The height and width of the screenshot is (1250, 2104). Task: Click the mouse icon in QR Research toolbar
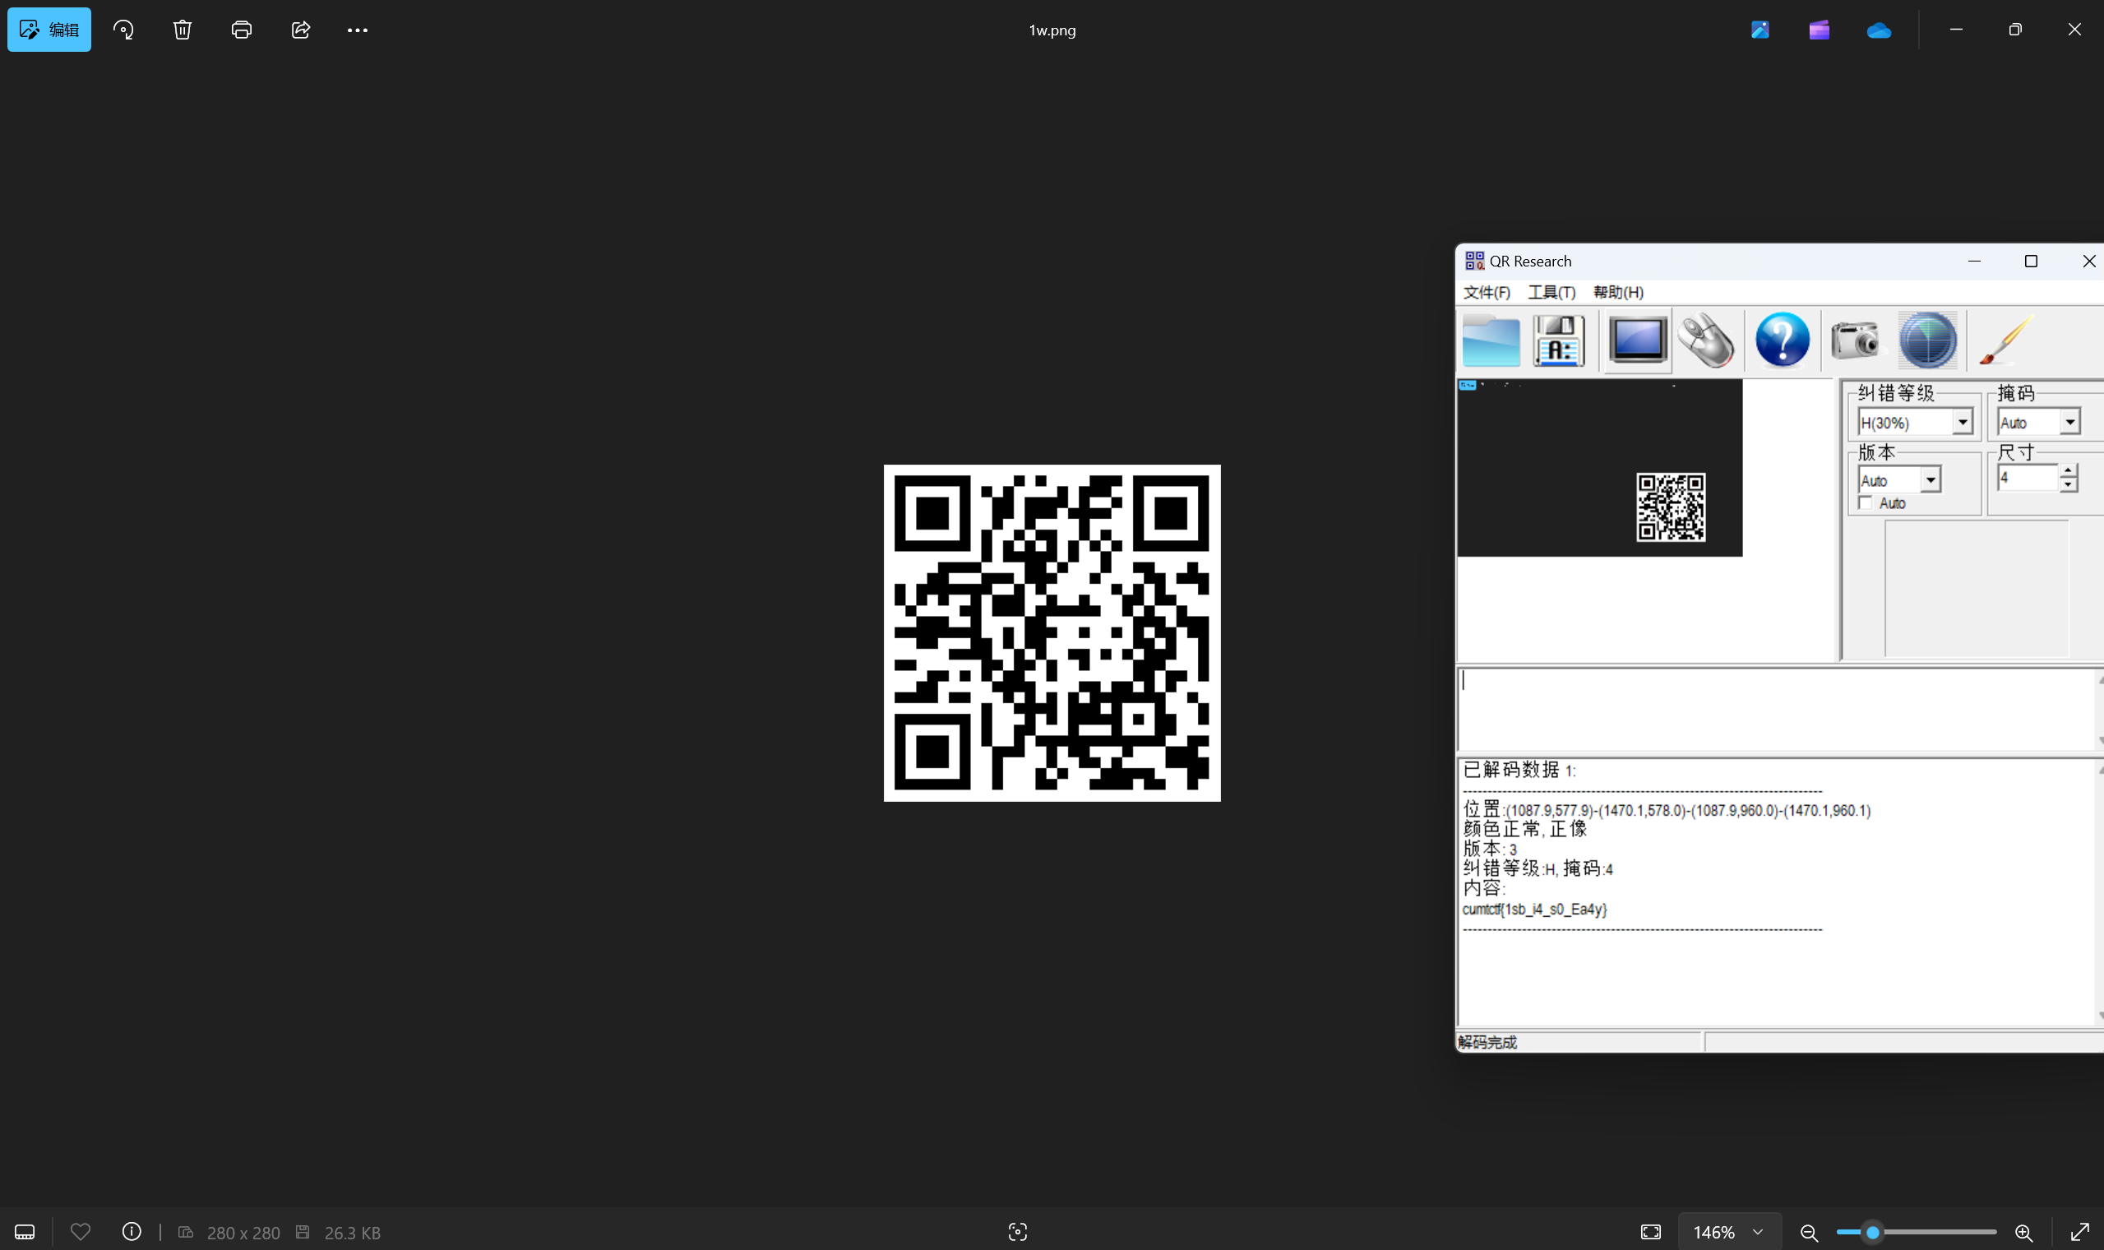pyautogui.click(x=1707, y=340)
